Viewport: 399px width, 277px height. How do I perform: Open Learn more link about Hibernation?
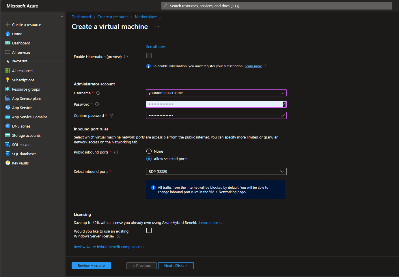253,66
